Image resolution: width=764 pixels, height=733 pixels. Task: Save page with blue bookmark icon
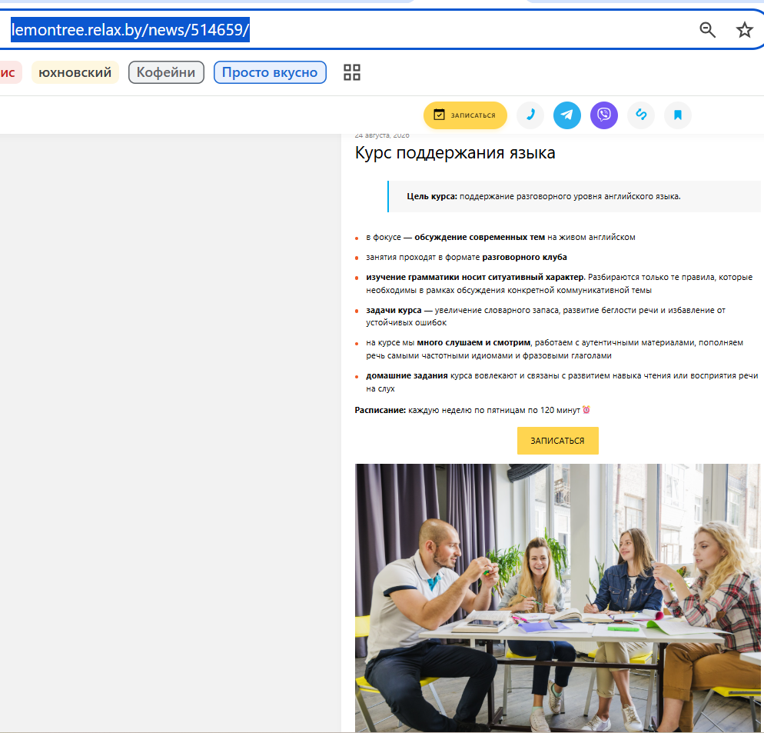pos(677,115)
